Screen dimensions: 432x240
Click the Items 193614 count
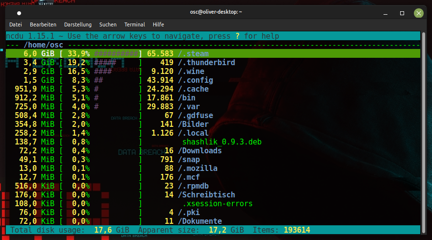pyautogui.click(x=281, y=230)
